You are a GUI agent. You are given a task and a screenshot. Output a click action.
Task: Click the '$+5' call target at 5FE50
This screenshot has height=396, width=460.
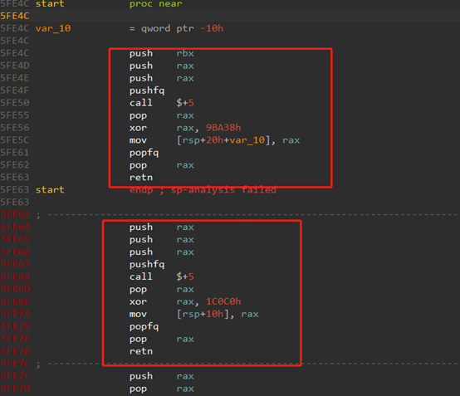click(185, 103)
